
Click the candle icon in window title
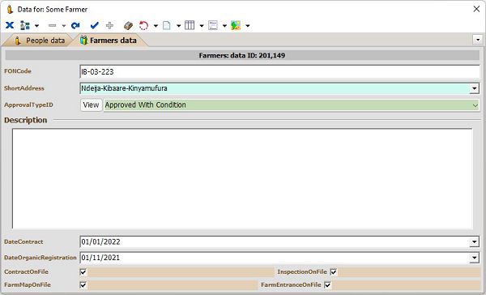[x=10, y=9]
